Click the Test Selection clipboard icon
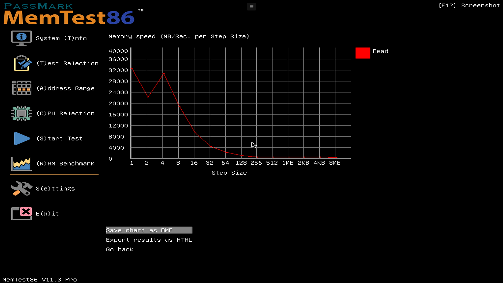This screenshot has height=283, width=503. [23, 63]
